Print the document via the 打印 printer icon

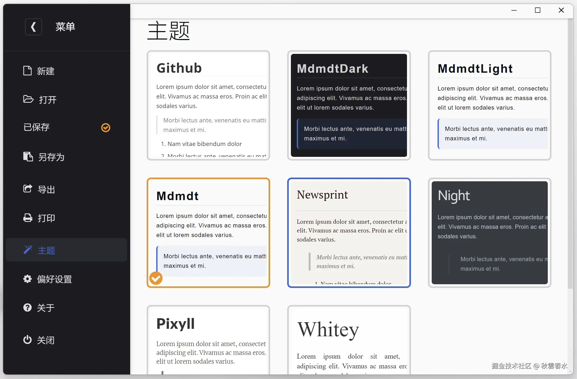(x=28, y=217)
